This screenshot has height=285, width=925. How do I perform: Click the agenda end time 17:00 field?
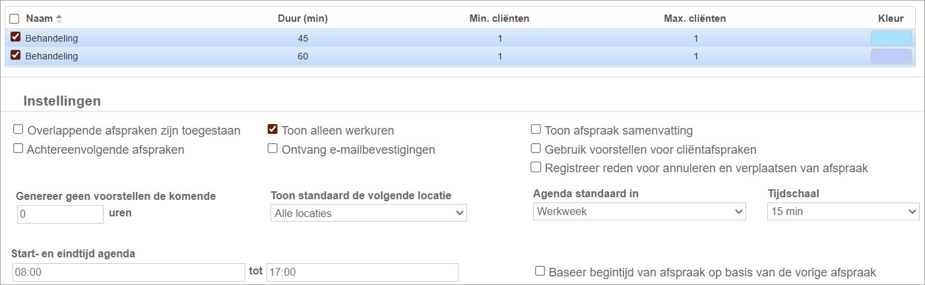click(x=362, y=272)
